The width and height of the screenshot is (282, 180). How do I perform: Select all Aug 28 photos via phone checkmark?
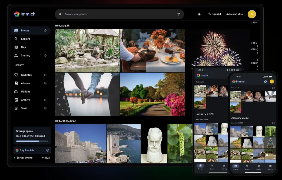tap(273, 88)
